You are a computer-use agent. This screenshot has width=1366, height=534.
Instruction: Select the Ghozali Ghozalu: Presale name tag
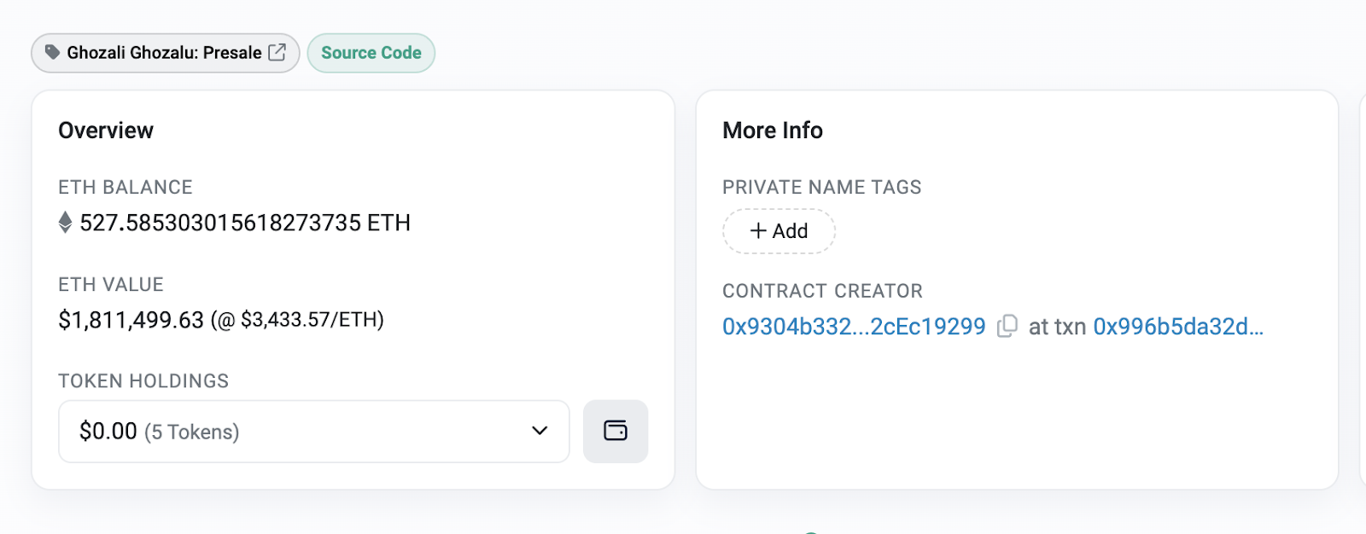click(x=164, y=53)
